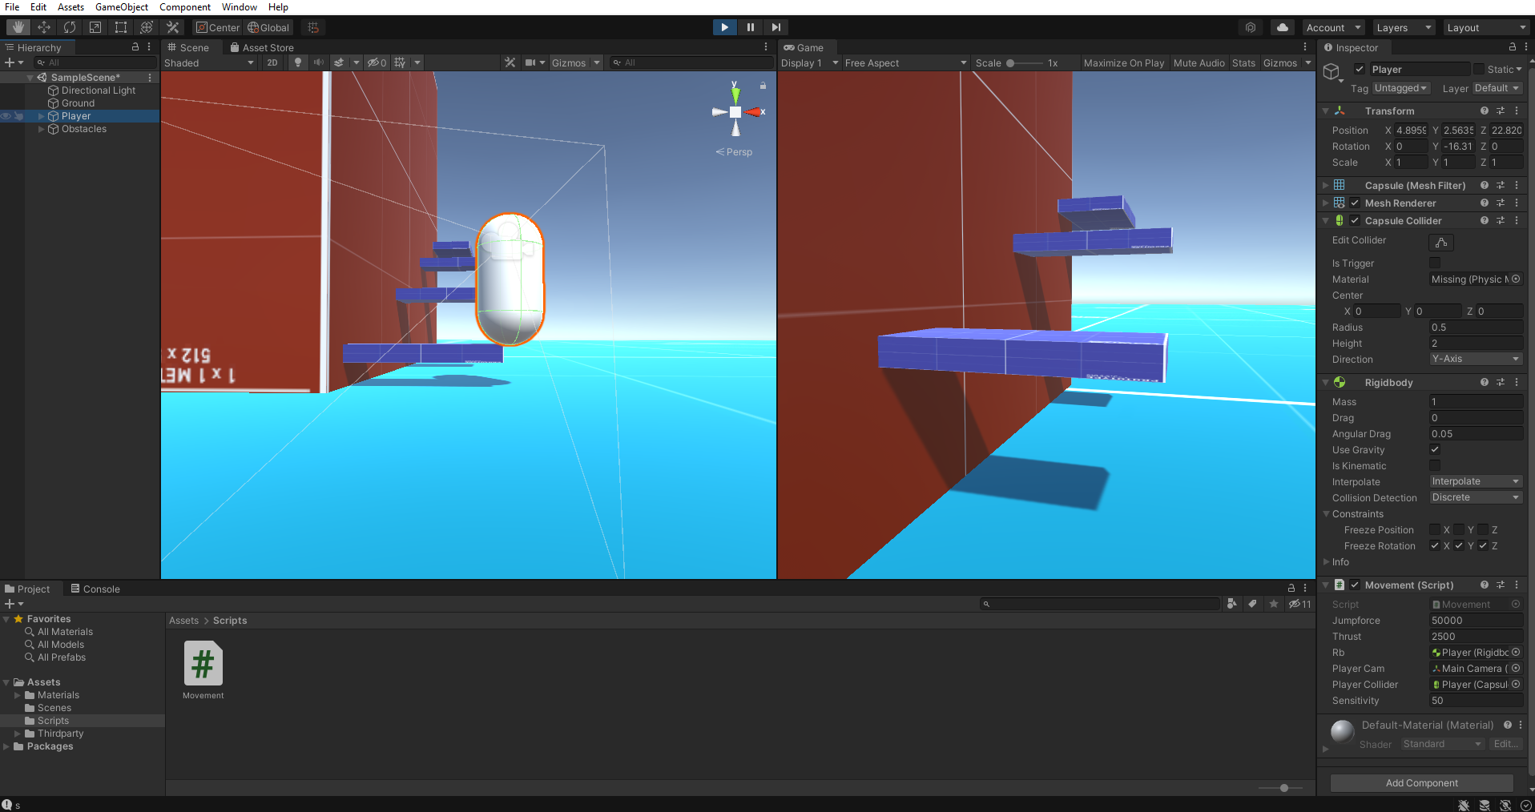Open the Interpolate dropdown
Screen dimensions: 1535x812
pos(1476,481)
